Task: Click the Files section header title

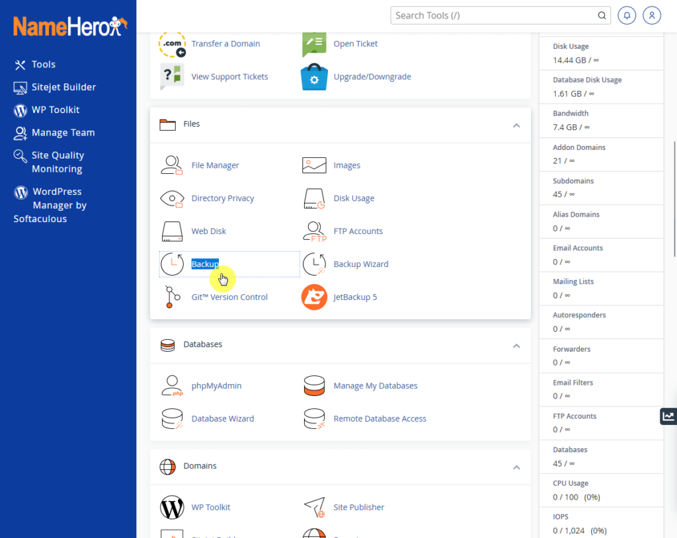Action: [x=191, y=124]
